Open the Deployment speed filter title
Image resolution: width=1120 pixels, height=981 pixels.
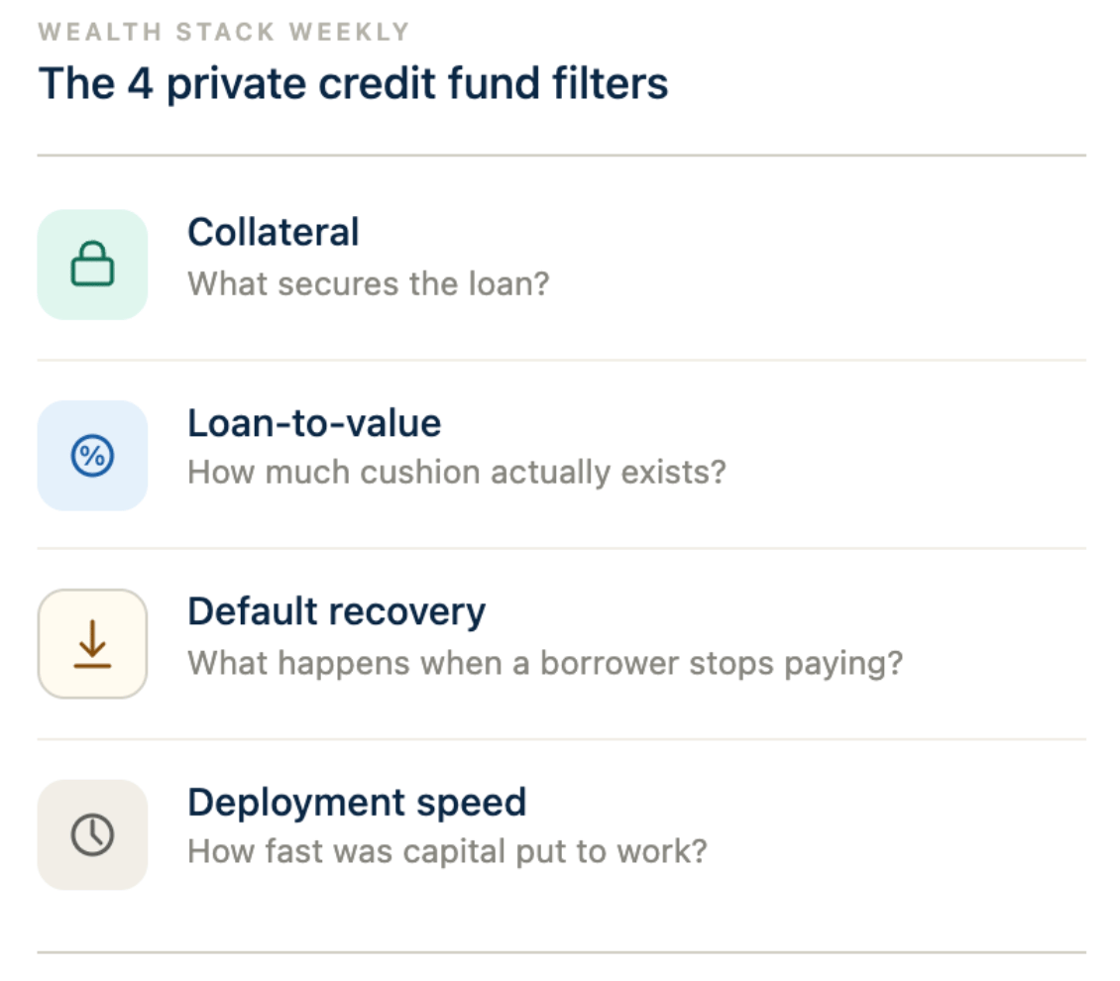[357, 802]
